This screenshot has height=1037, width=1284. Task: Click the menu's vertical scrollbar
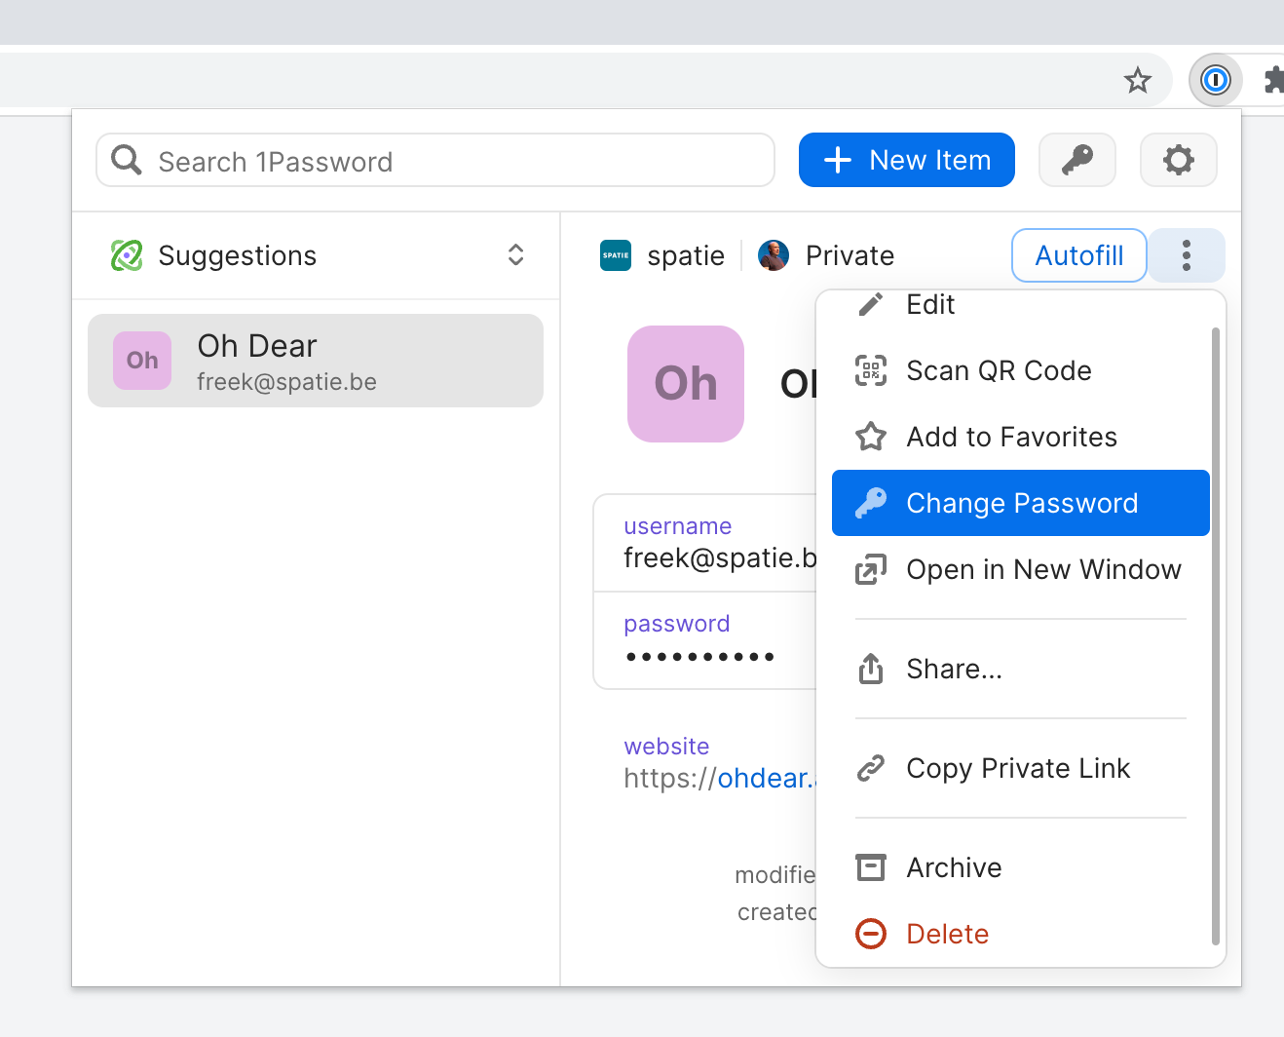(1216, 636)
